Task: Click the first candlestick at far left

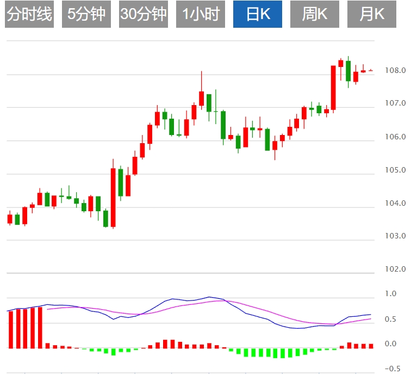Action: coord(10,219)
